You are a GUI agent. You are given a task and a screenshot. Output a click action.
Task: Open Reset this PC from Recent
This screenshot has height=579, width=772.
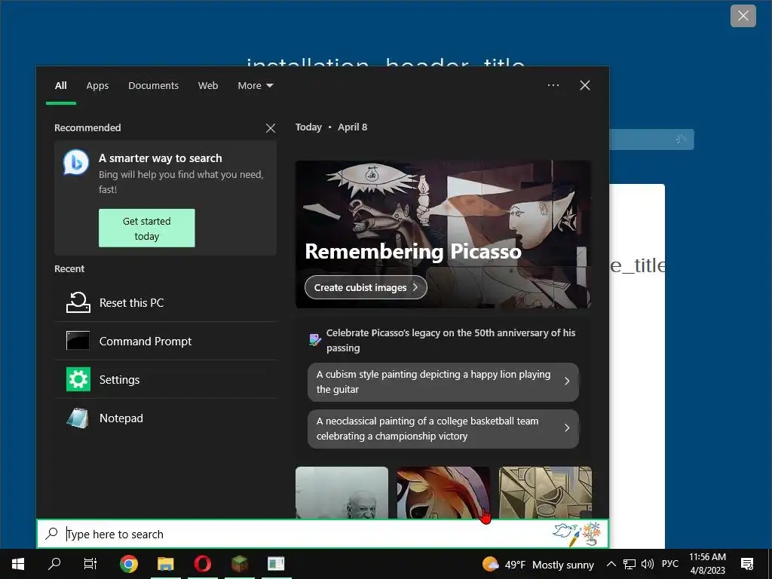coord(165,303)
